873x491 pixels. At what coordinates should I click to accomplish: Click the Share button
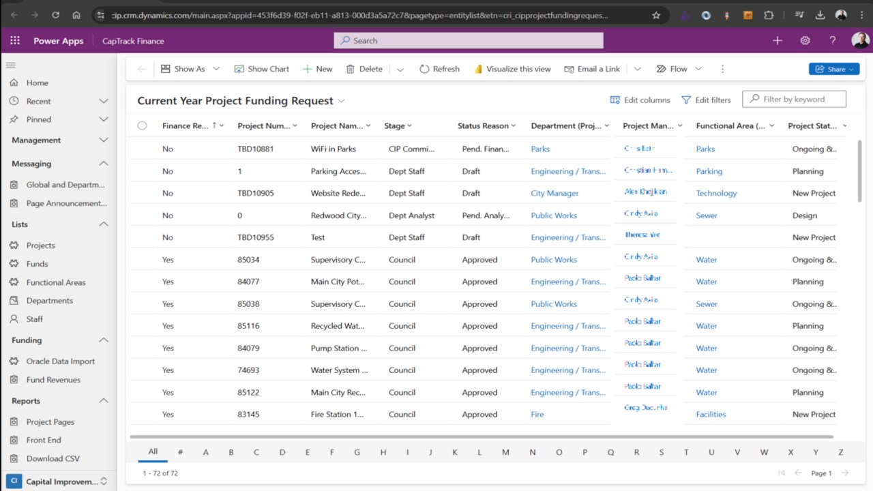click(x=834, y=69)
